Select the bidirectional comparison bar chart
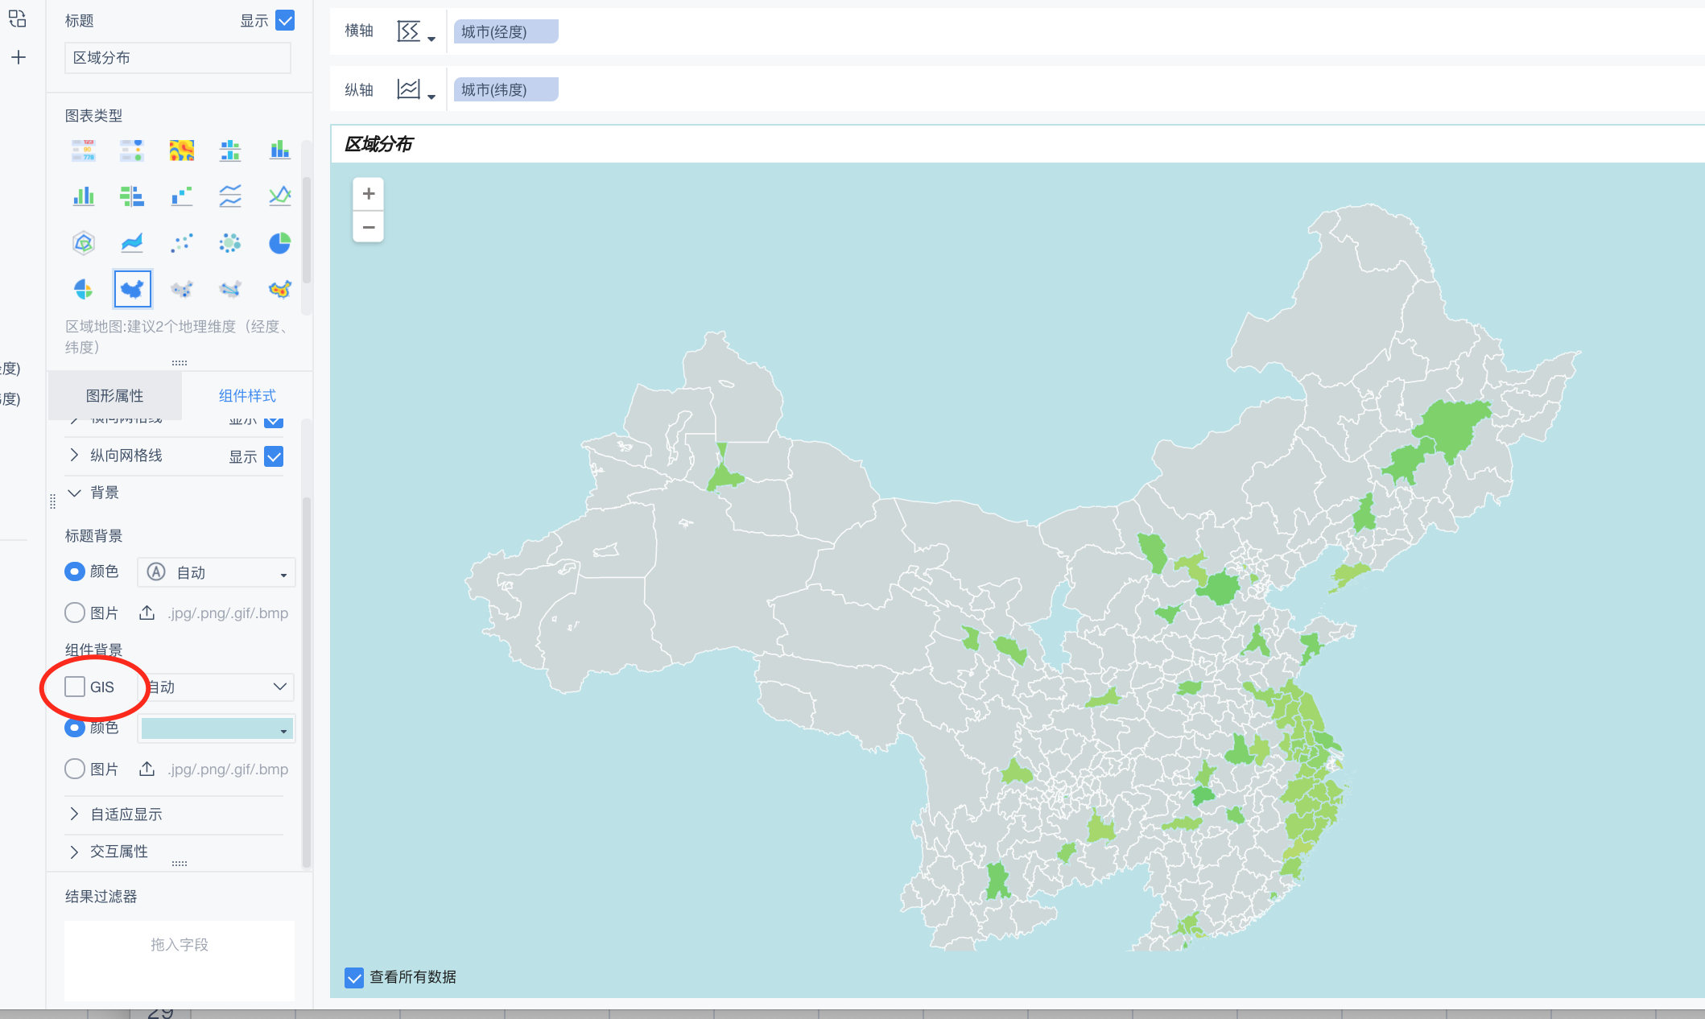The width and height of the screenshot is (1705, 1019). click(132, 196)
